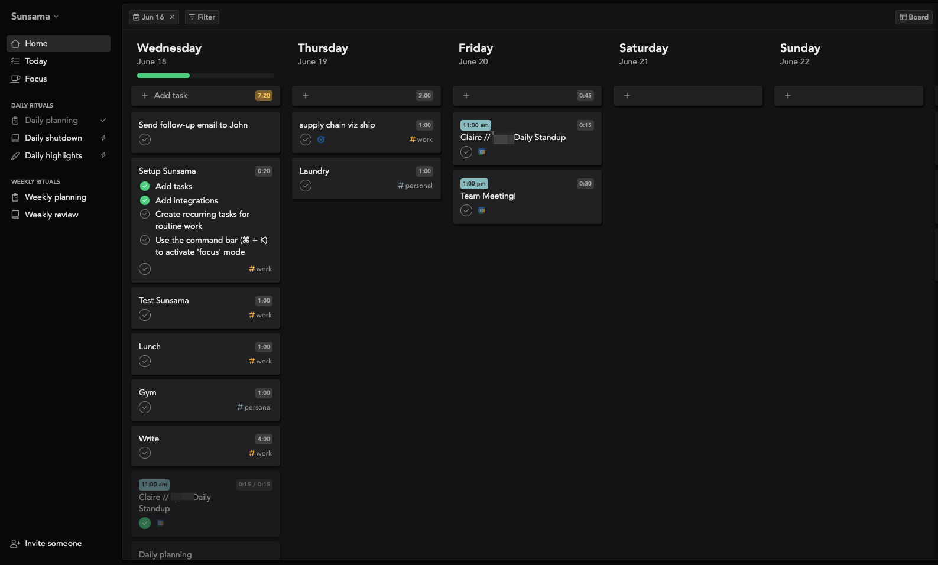Viewport: 938px width, 565px height.
Task: Click checkmark icon next to Daily planning
Action: (103, 120)
